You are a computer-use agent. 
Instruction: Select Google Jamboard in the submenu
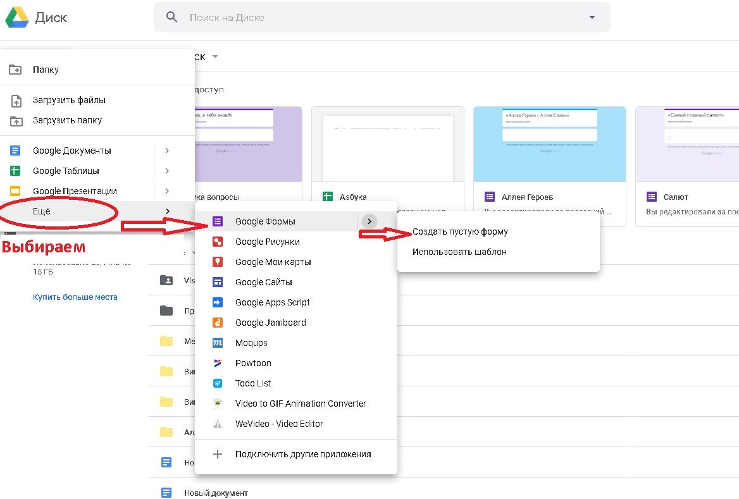click(x=296, y=323)
